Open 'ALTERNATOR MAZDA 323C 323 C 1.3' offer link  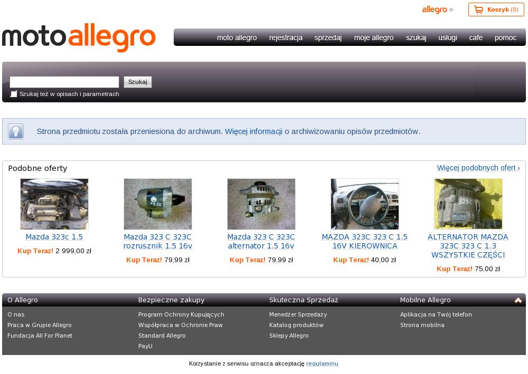[x=468, y=246]
